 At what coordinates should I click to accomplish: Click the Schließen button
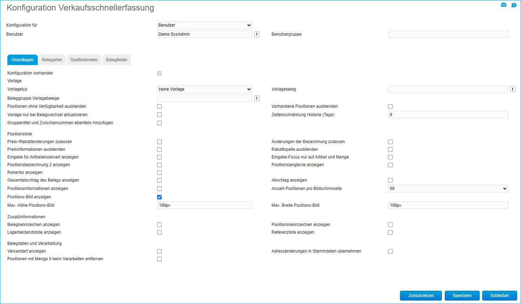[499, 296]
